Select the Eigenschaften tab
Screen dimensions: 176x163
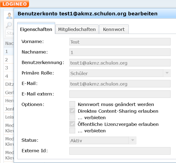point(36,29)
